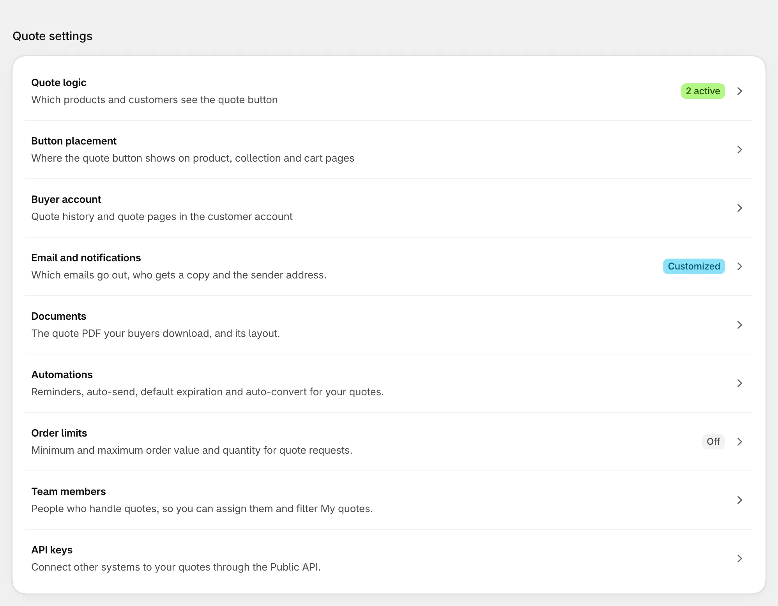The width and height of the screenshot is (778, 606).
Task: Click the "Quote settings" page heading
Action: (x=52, y=36)
